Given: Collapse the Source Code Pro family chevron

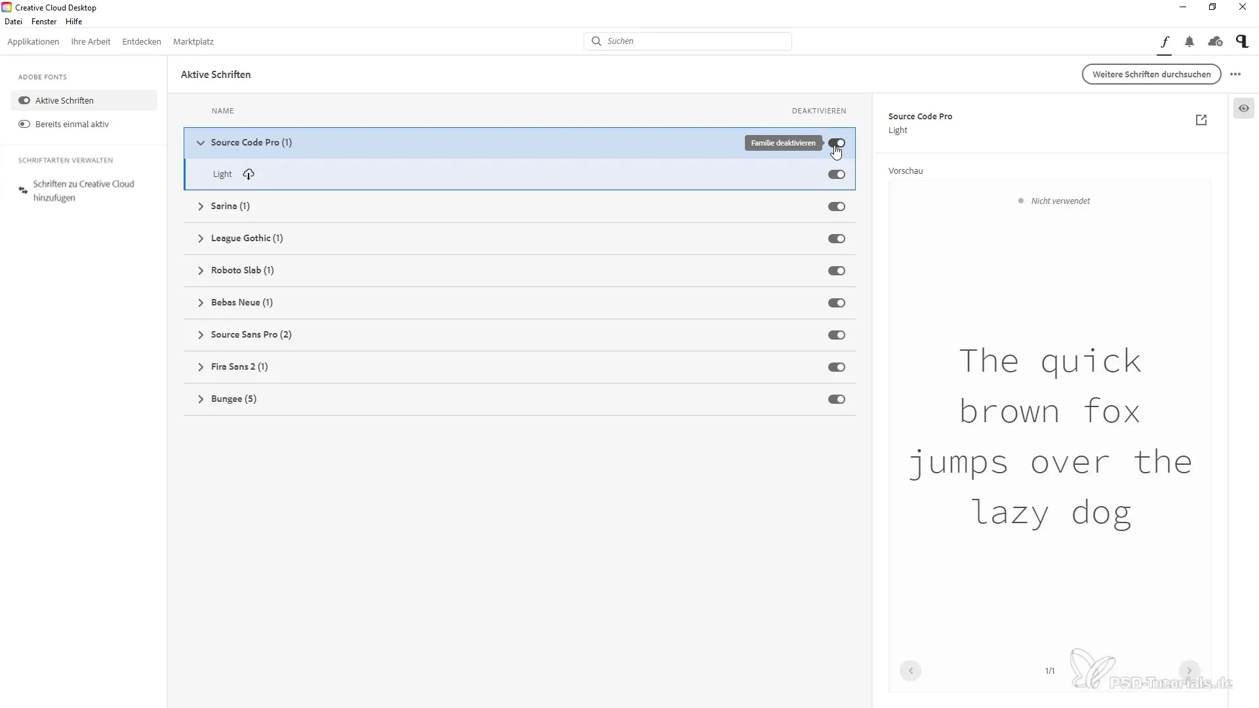Looking at the screenshot, I should coord(201,143).
